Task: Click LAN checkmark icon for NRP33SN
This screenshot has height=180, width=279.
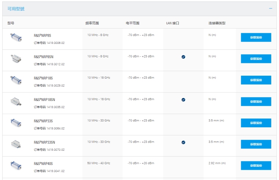Action: point(183,142)
